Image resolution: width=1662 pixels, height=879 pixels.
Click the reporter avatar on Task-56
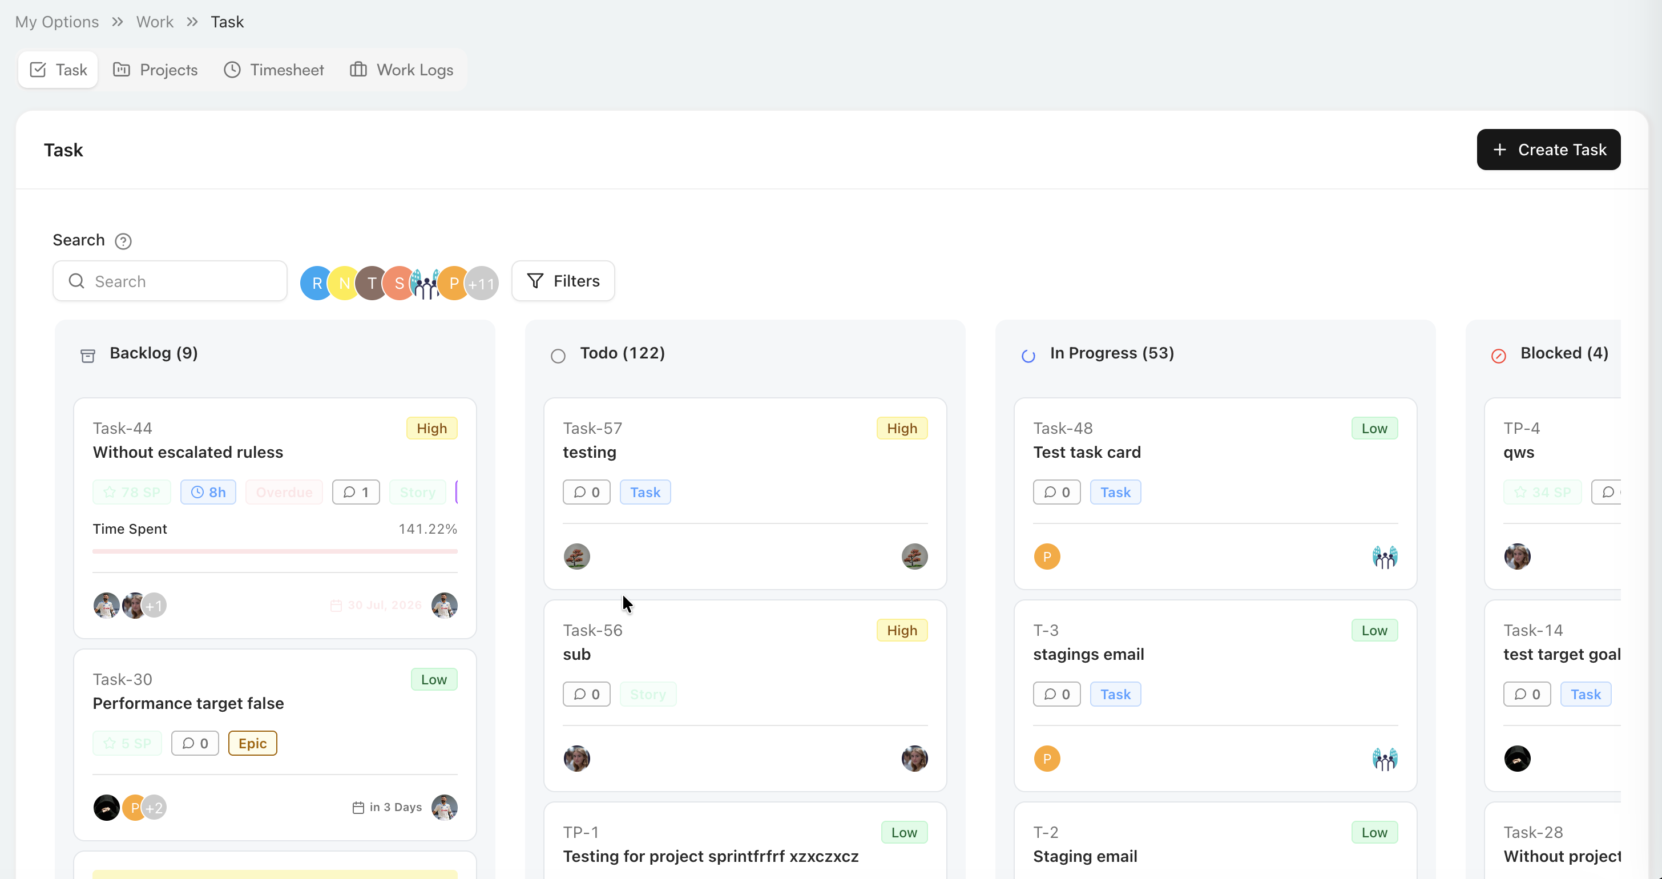click(x=914, y=759)
